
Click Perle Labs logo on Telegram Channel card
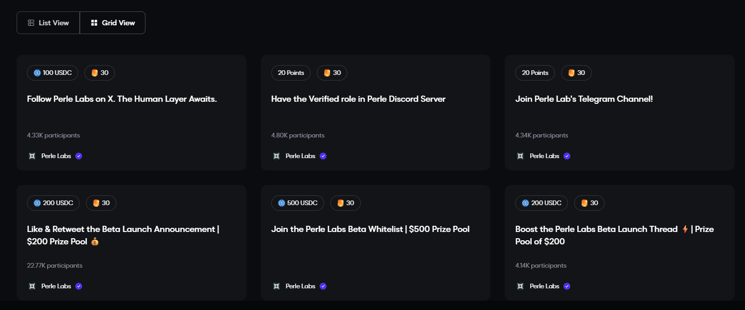coord(520,156)
